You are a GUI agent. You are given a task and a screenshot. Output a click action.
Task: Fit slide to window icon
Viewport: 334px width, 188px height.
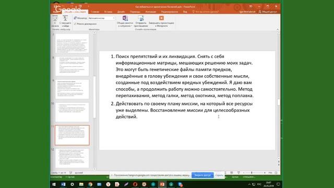(276, 173)
